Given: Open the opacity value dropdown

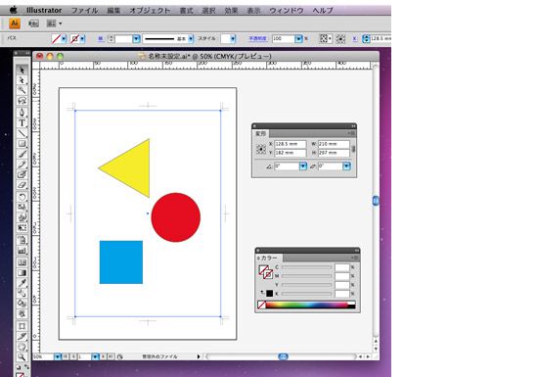Looking at the screenshot, I should (298, 39).
